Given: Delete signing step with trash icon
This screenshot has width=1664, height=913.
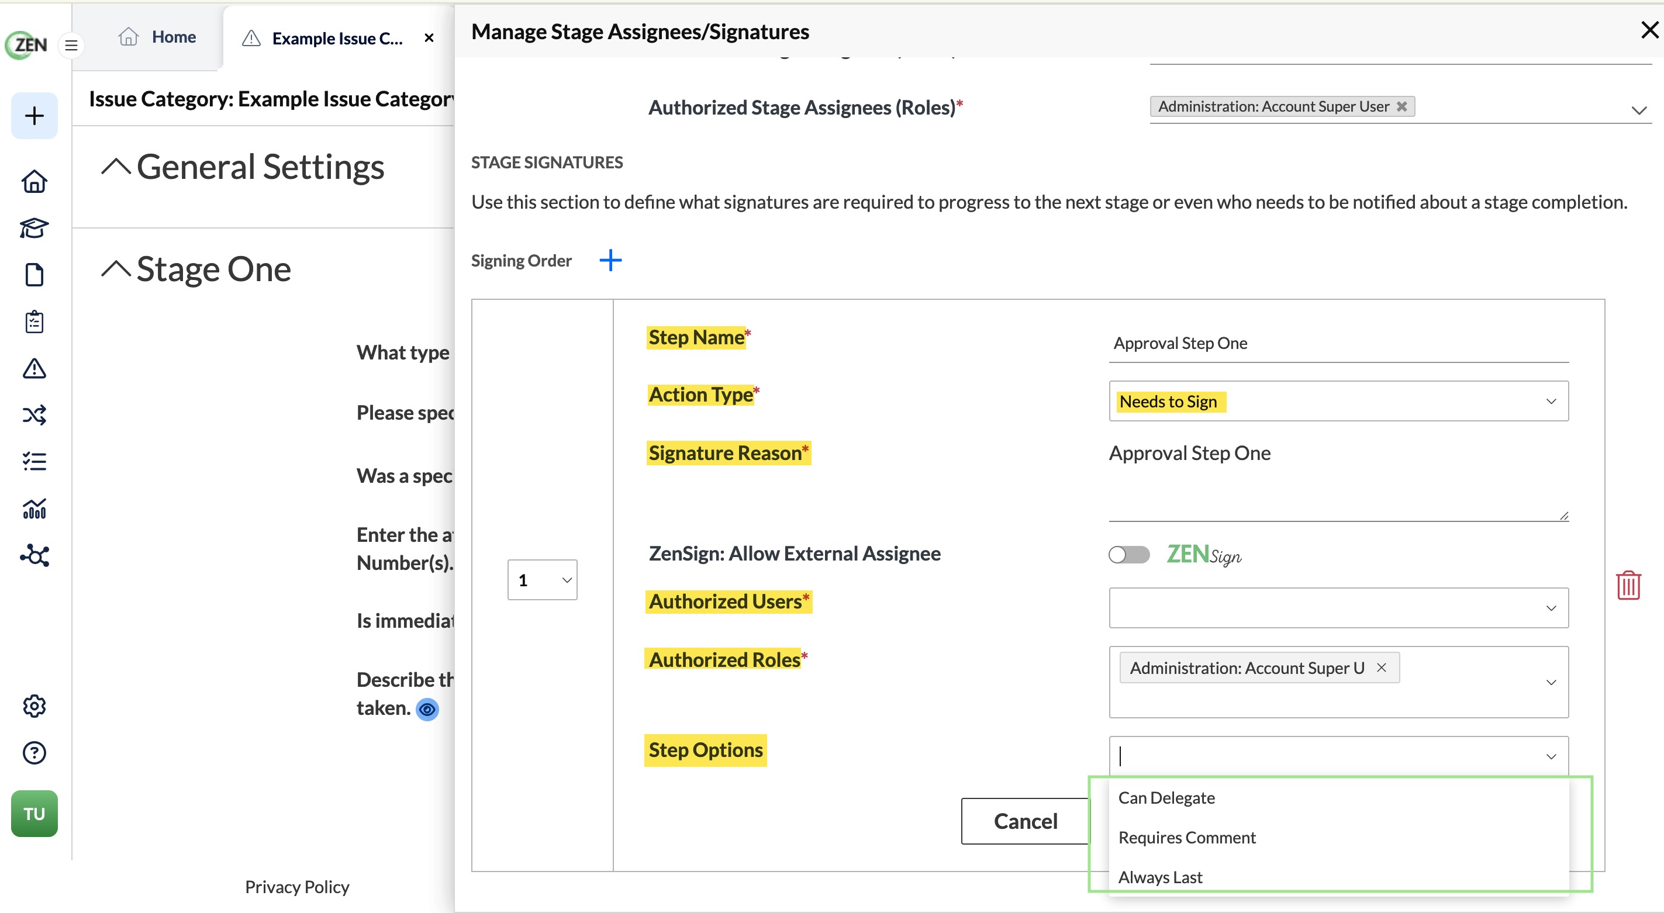Looking at the screenshot, I should 1628,586.
